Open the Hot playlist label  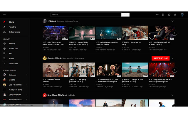tap(11, 54)
